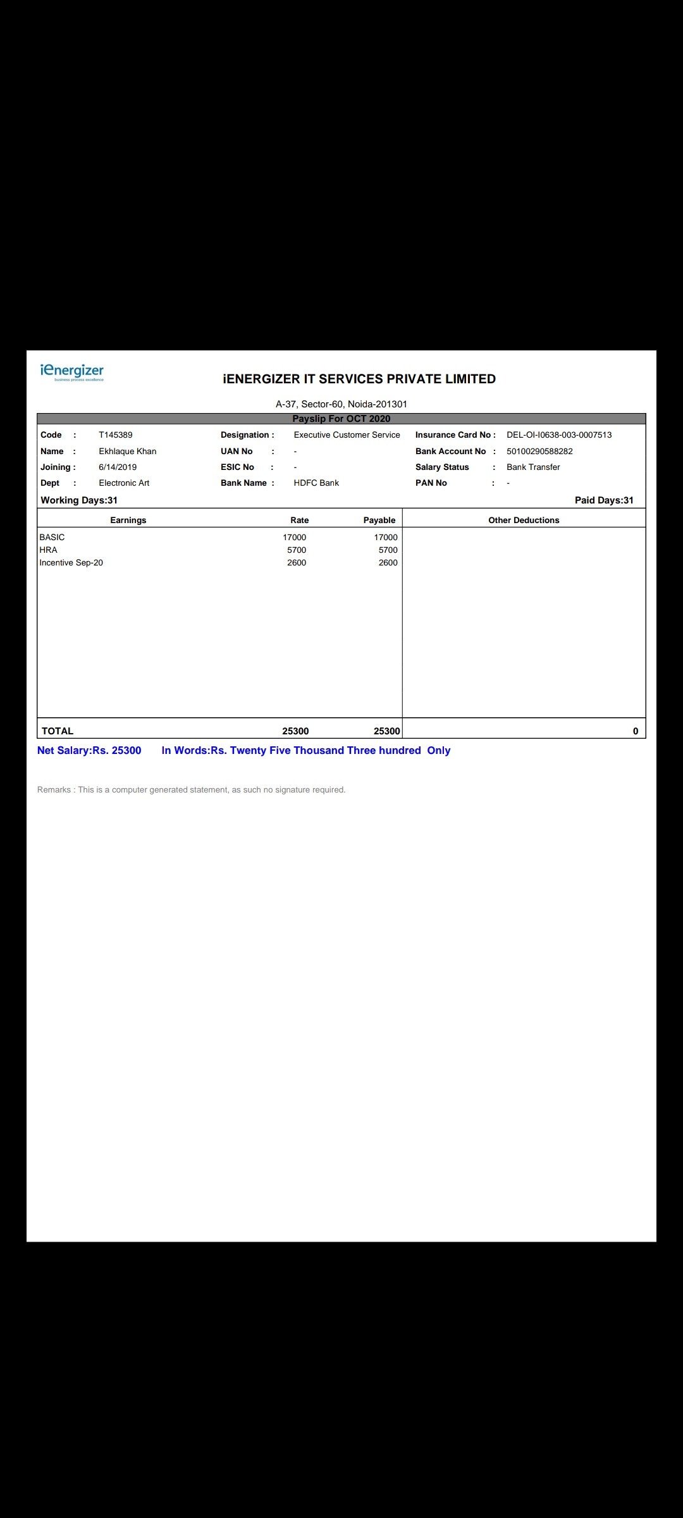Select the HDFC Bank value
The width and height of the screenshot is (683, 1518).
click(x=316, y=483)
